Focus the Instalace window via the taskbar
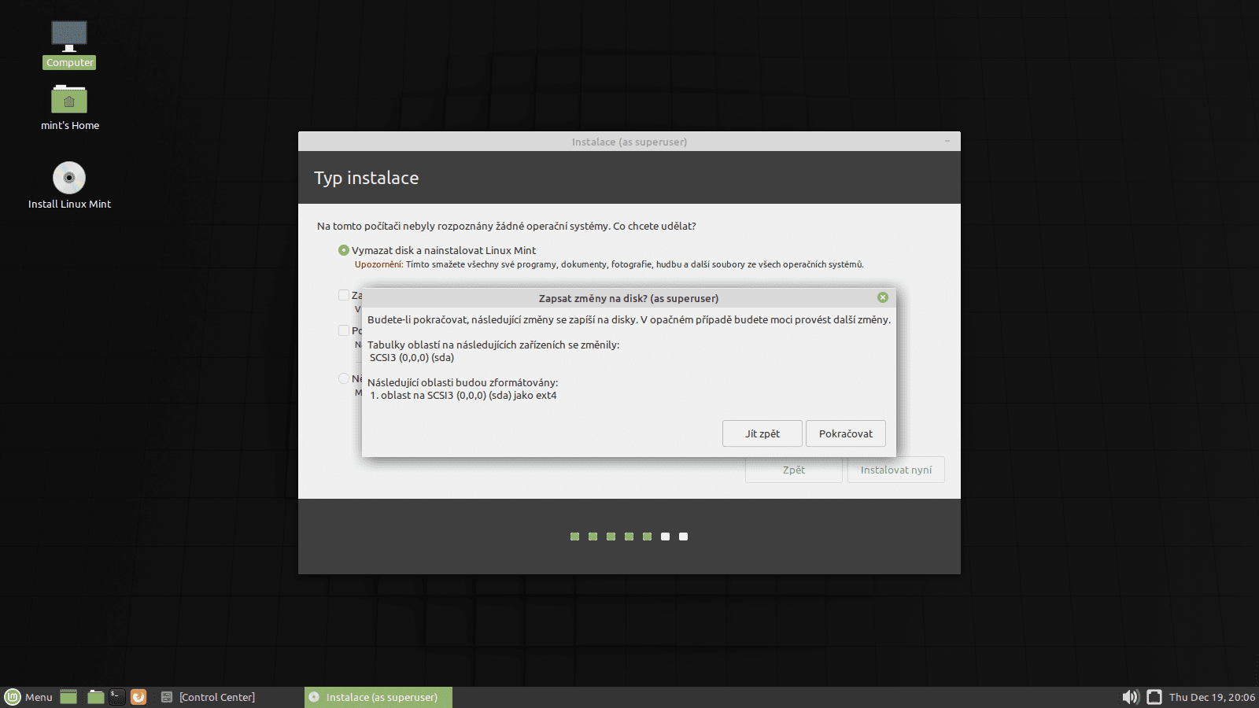The image size is (1259, 708). pyautogui.click(x=378, y=697)
